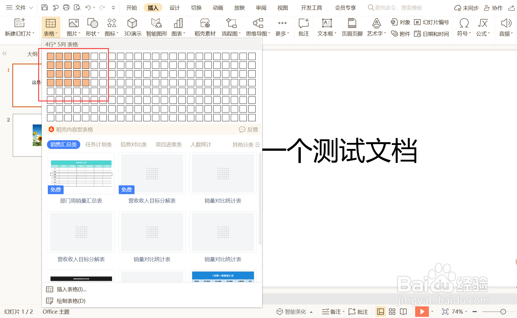Switch to the 开始 ribbon tab
The width and height of the screenshot is (517, 318).
coord(131,8)
